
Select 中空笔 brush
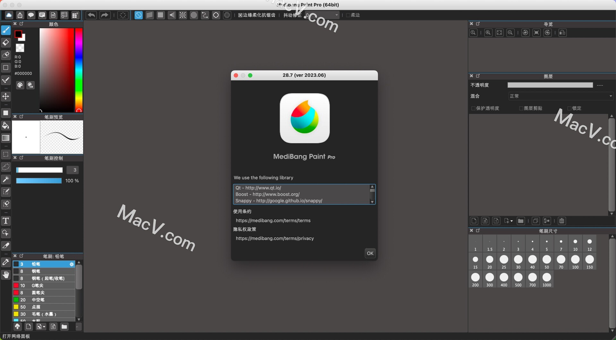44,300
